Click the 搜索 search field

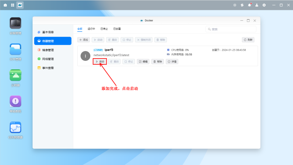(x=231, y=29)
